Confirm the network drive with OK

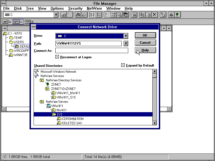(x=145, y=35)
